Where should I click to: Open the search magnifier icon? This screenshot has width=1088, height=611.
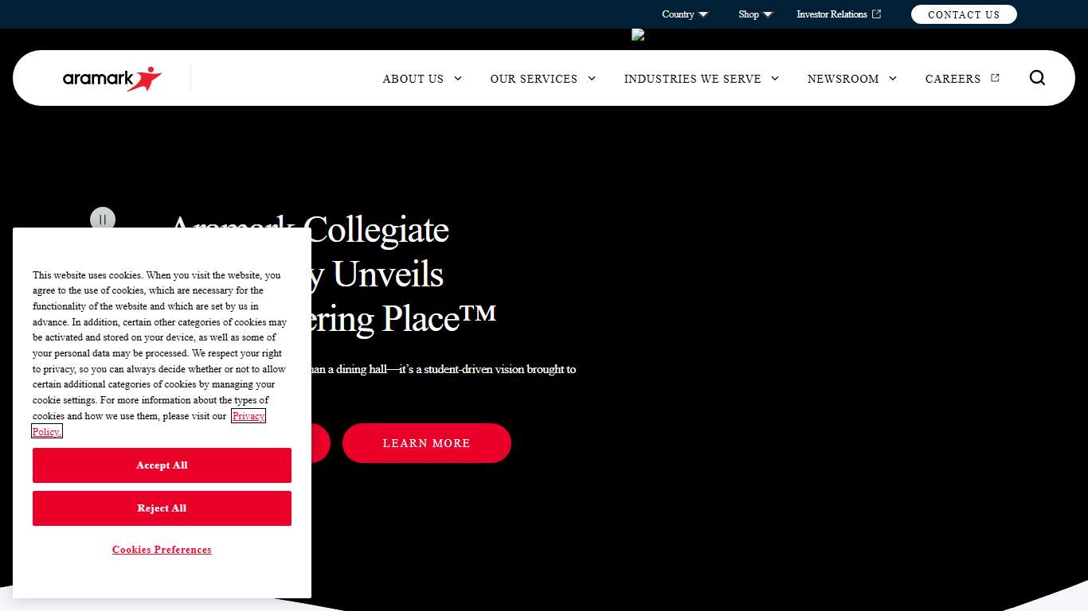point(1037,78)
